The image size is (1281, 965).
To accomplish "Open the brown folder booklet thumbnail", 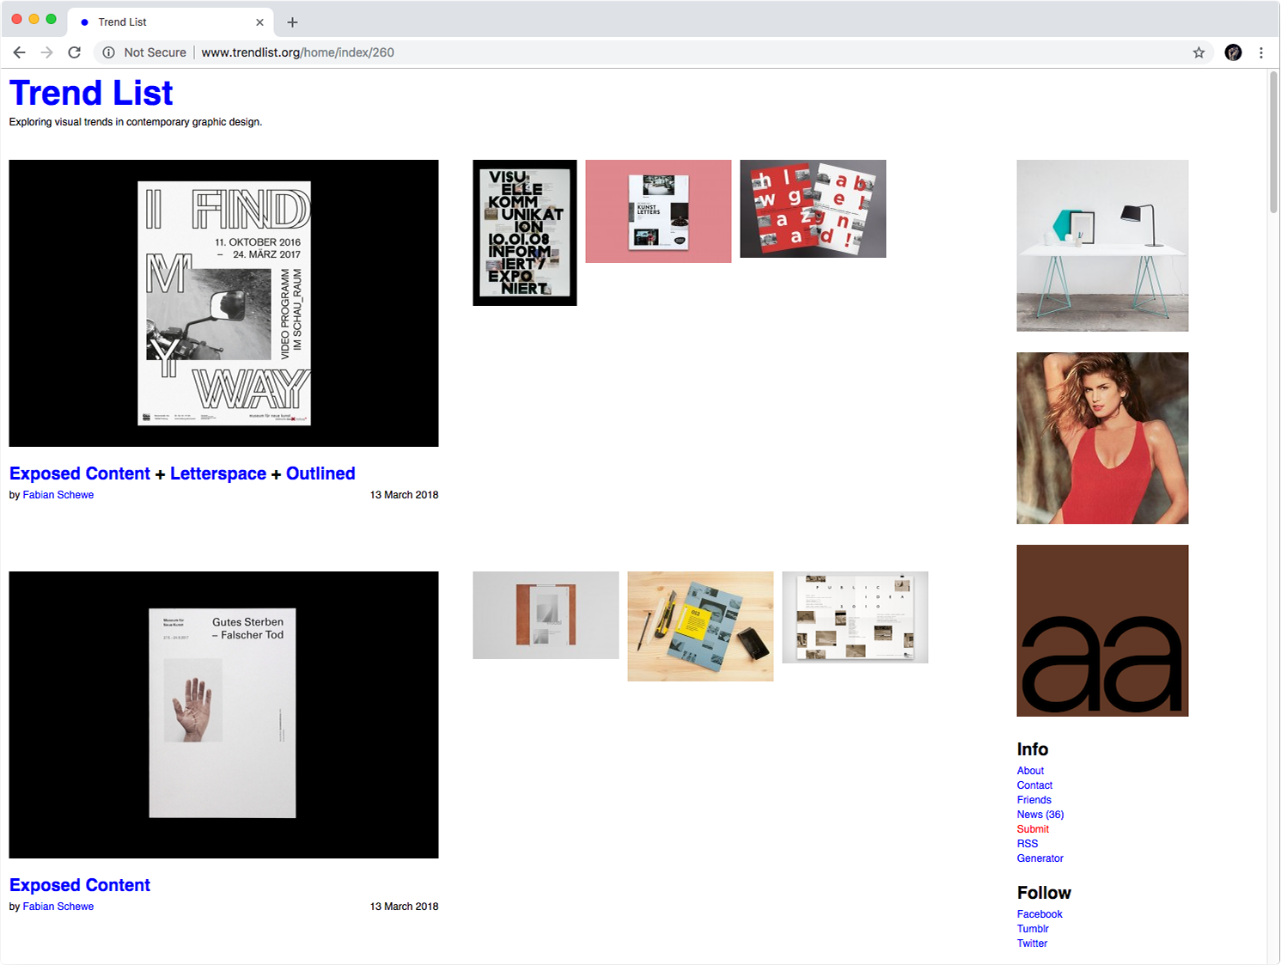I will coord(546,615).
